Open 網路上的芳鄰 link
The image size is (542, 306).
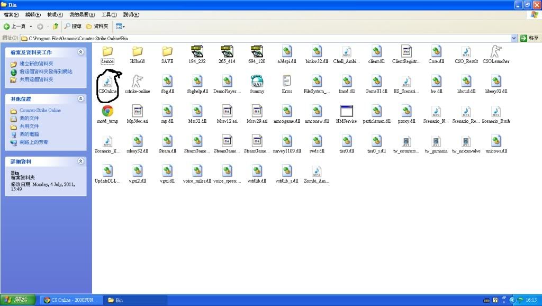(34, 142)
